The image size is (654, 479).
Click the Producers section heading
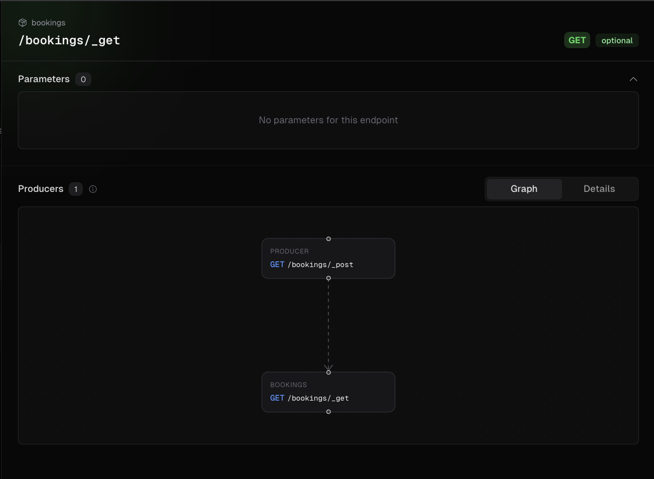41,189
